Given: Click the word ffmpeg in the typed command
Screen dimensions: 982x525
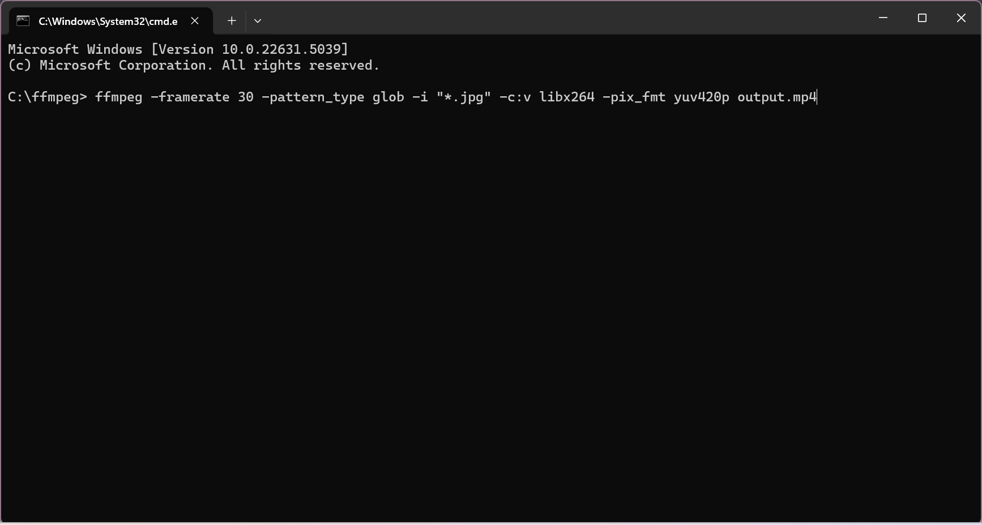Looking at the screenshot, I should click(118, 97).
